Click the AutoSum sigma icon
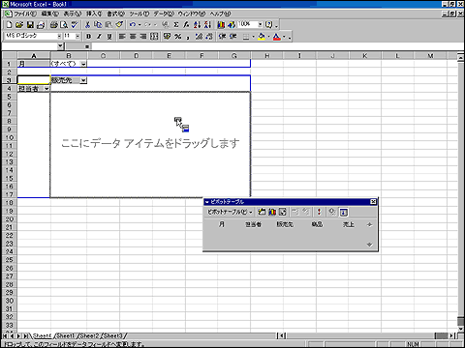The height and width of the screenshot is (348, 465). tap(176, 25)
